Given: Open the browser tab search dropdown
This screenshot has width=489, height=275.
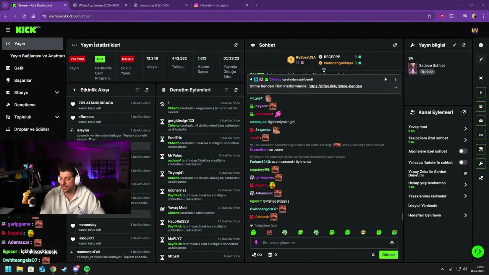Looking at the screenshot, I should 5,5.
